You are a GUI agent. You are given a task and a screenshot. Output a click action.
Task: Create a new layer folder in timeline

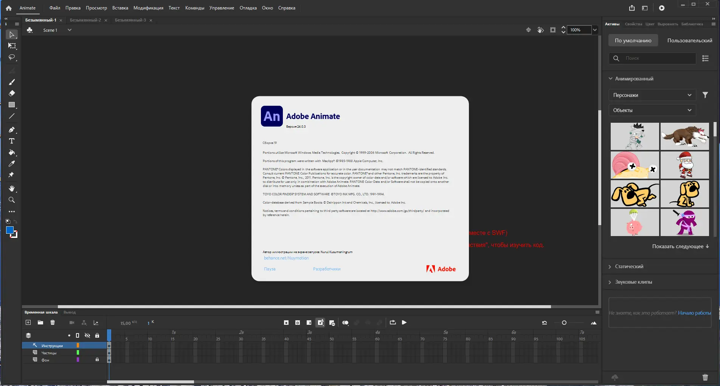pyautogui.click(x=40, y=323)
